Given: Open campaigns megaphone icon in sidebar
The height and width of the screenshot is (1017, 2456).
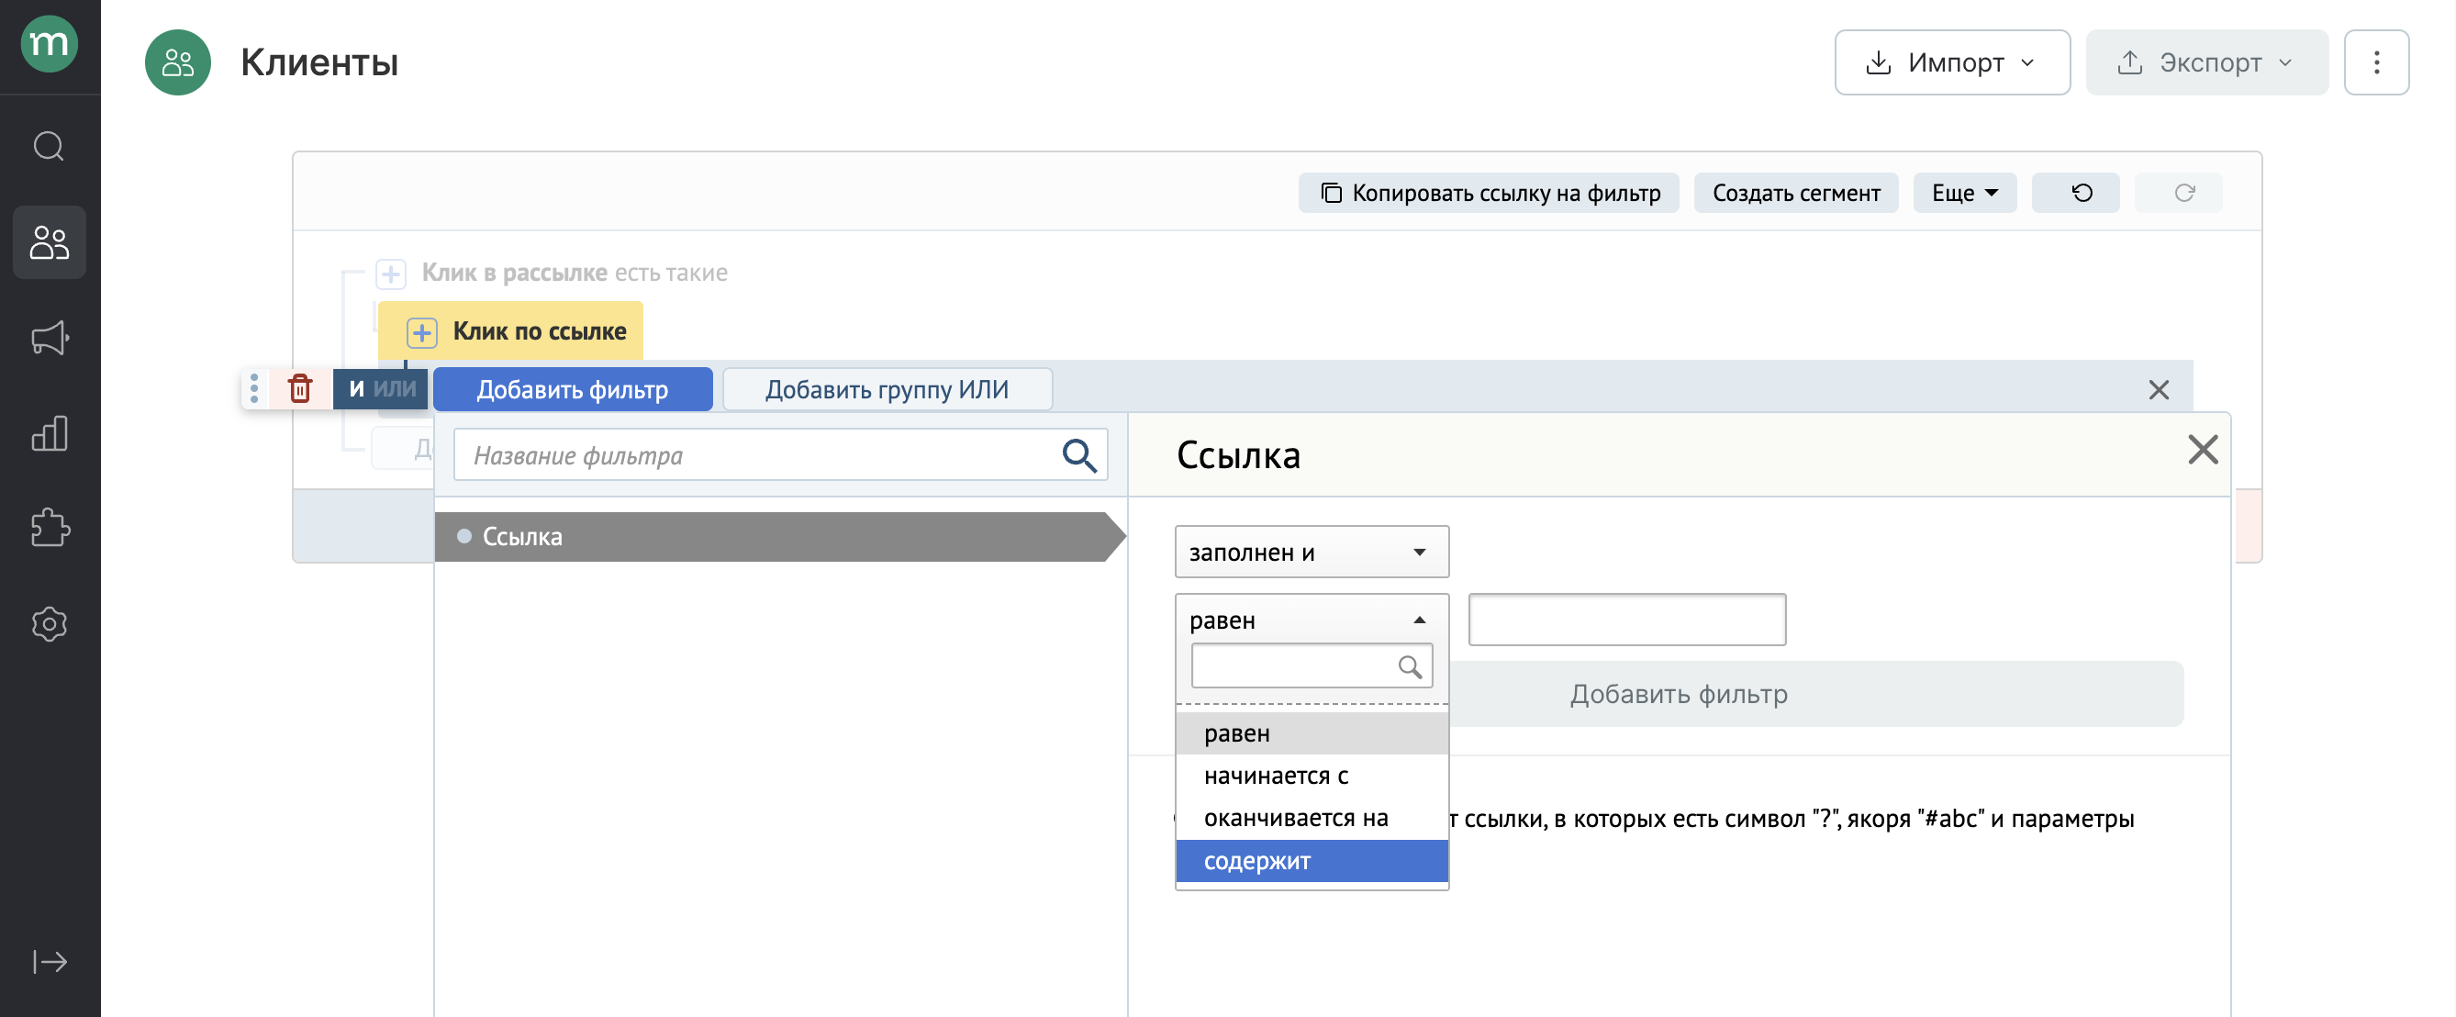Looking at the screenshot, I should 50,338.
